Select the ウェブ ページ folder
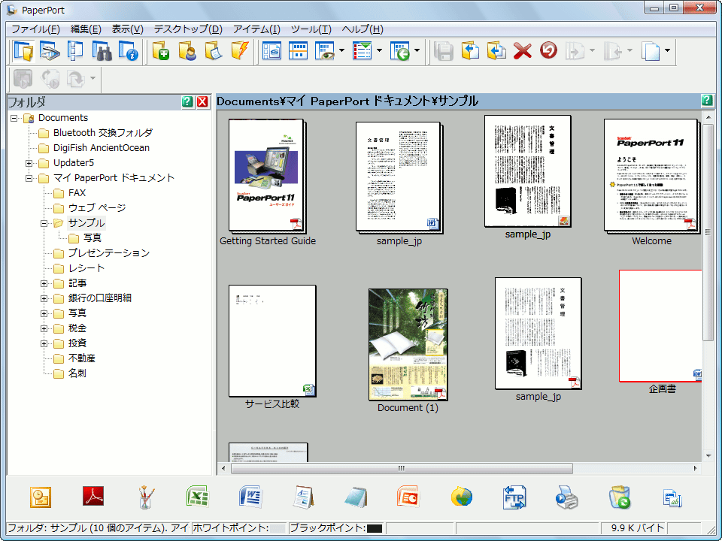This screenshot has width=722, height=541. [97, 208]
